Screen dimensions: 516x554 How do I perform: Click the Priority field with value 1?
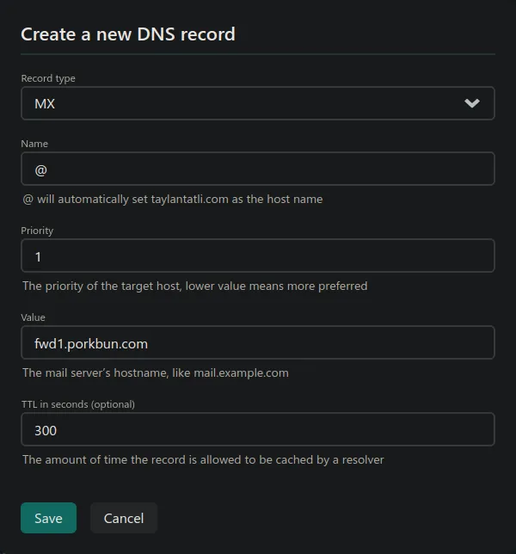pos(258,255)
